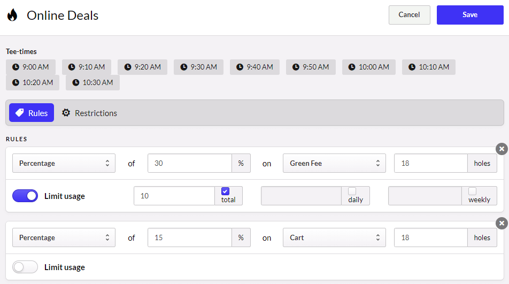Open the Cart product dropdown

(x=334, y=237)
